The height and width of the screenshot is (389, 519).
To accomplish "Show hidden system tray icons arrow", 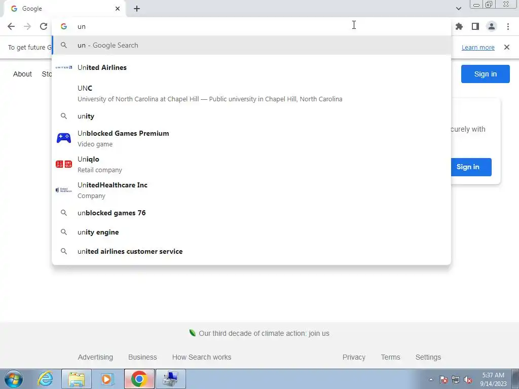I will pyautogui.click(x=431, y=379).
